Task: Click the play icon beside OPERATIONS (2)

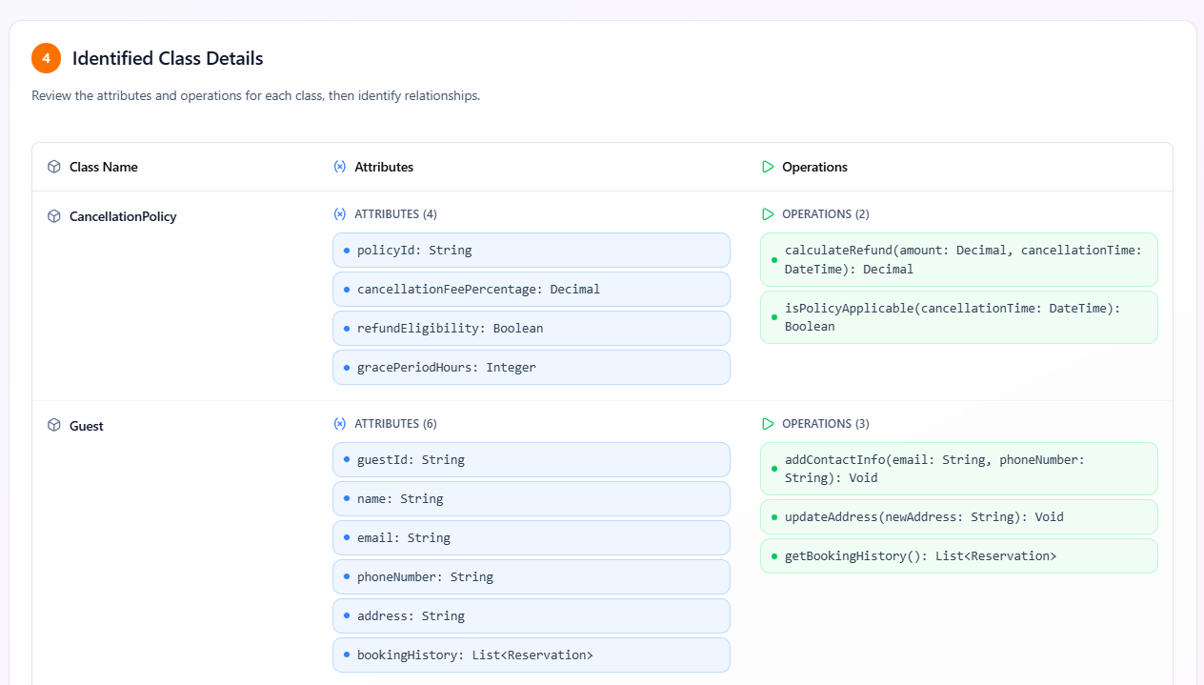Action: tap(768, 214)
